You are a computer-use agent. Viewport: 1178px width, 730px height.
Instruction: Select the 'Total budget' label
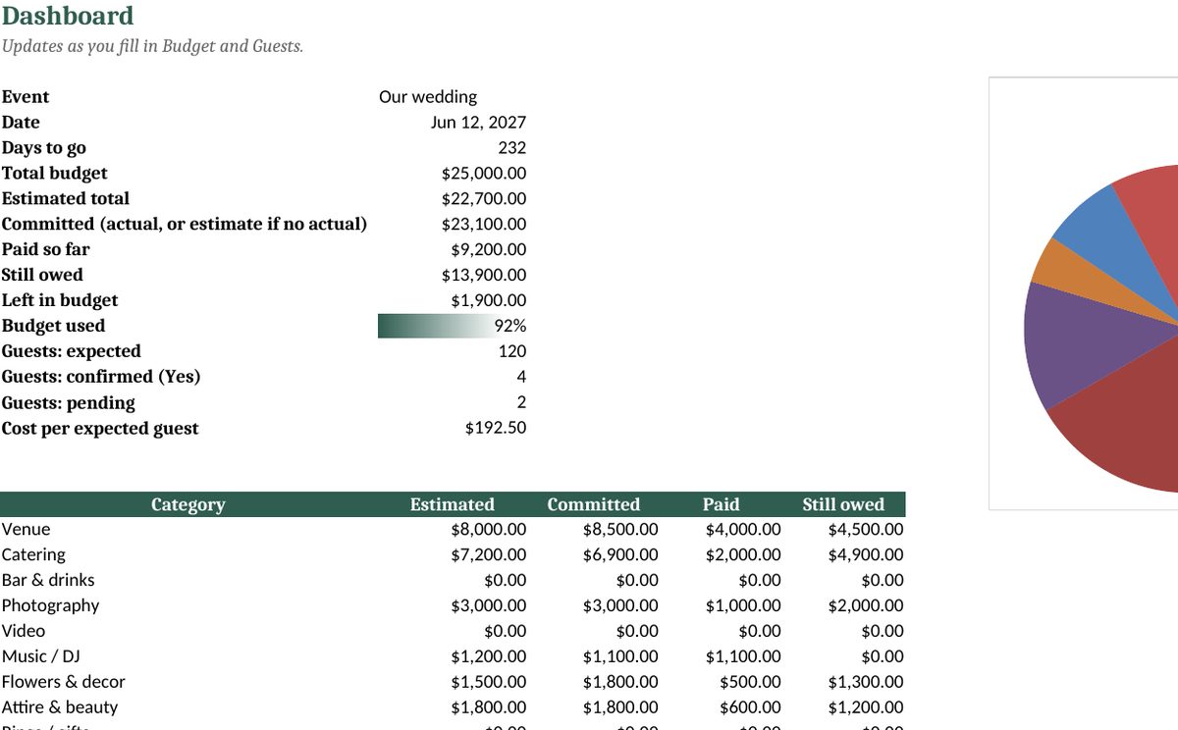click(55, 174)
